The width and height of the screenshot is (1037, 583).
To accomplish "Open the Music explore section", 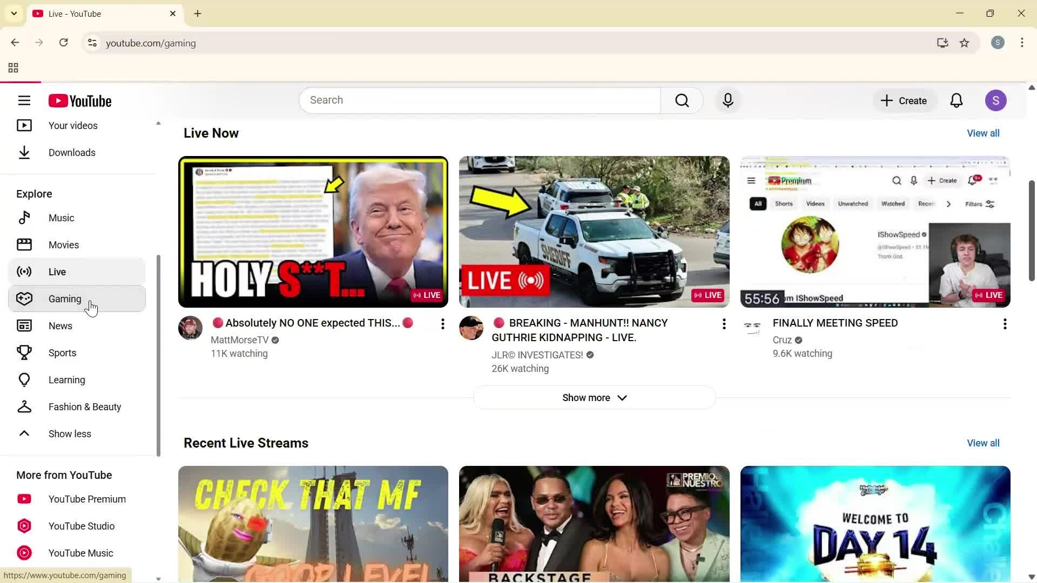I will (62, 218).
